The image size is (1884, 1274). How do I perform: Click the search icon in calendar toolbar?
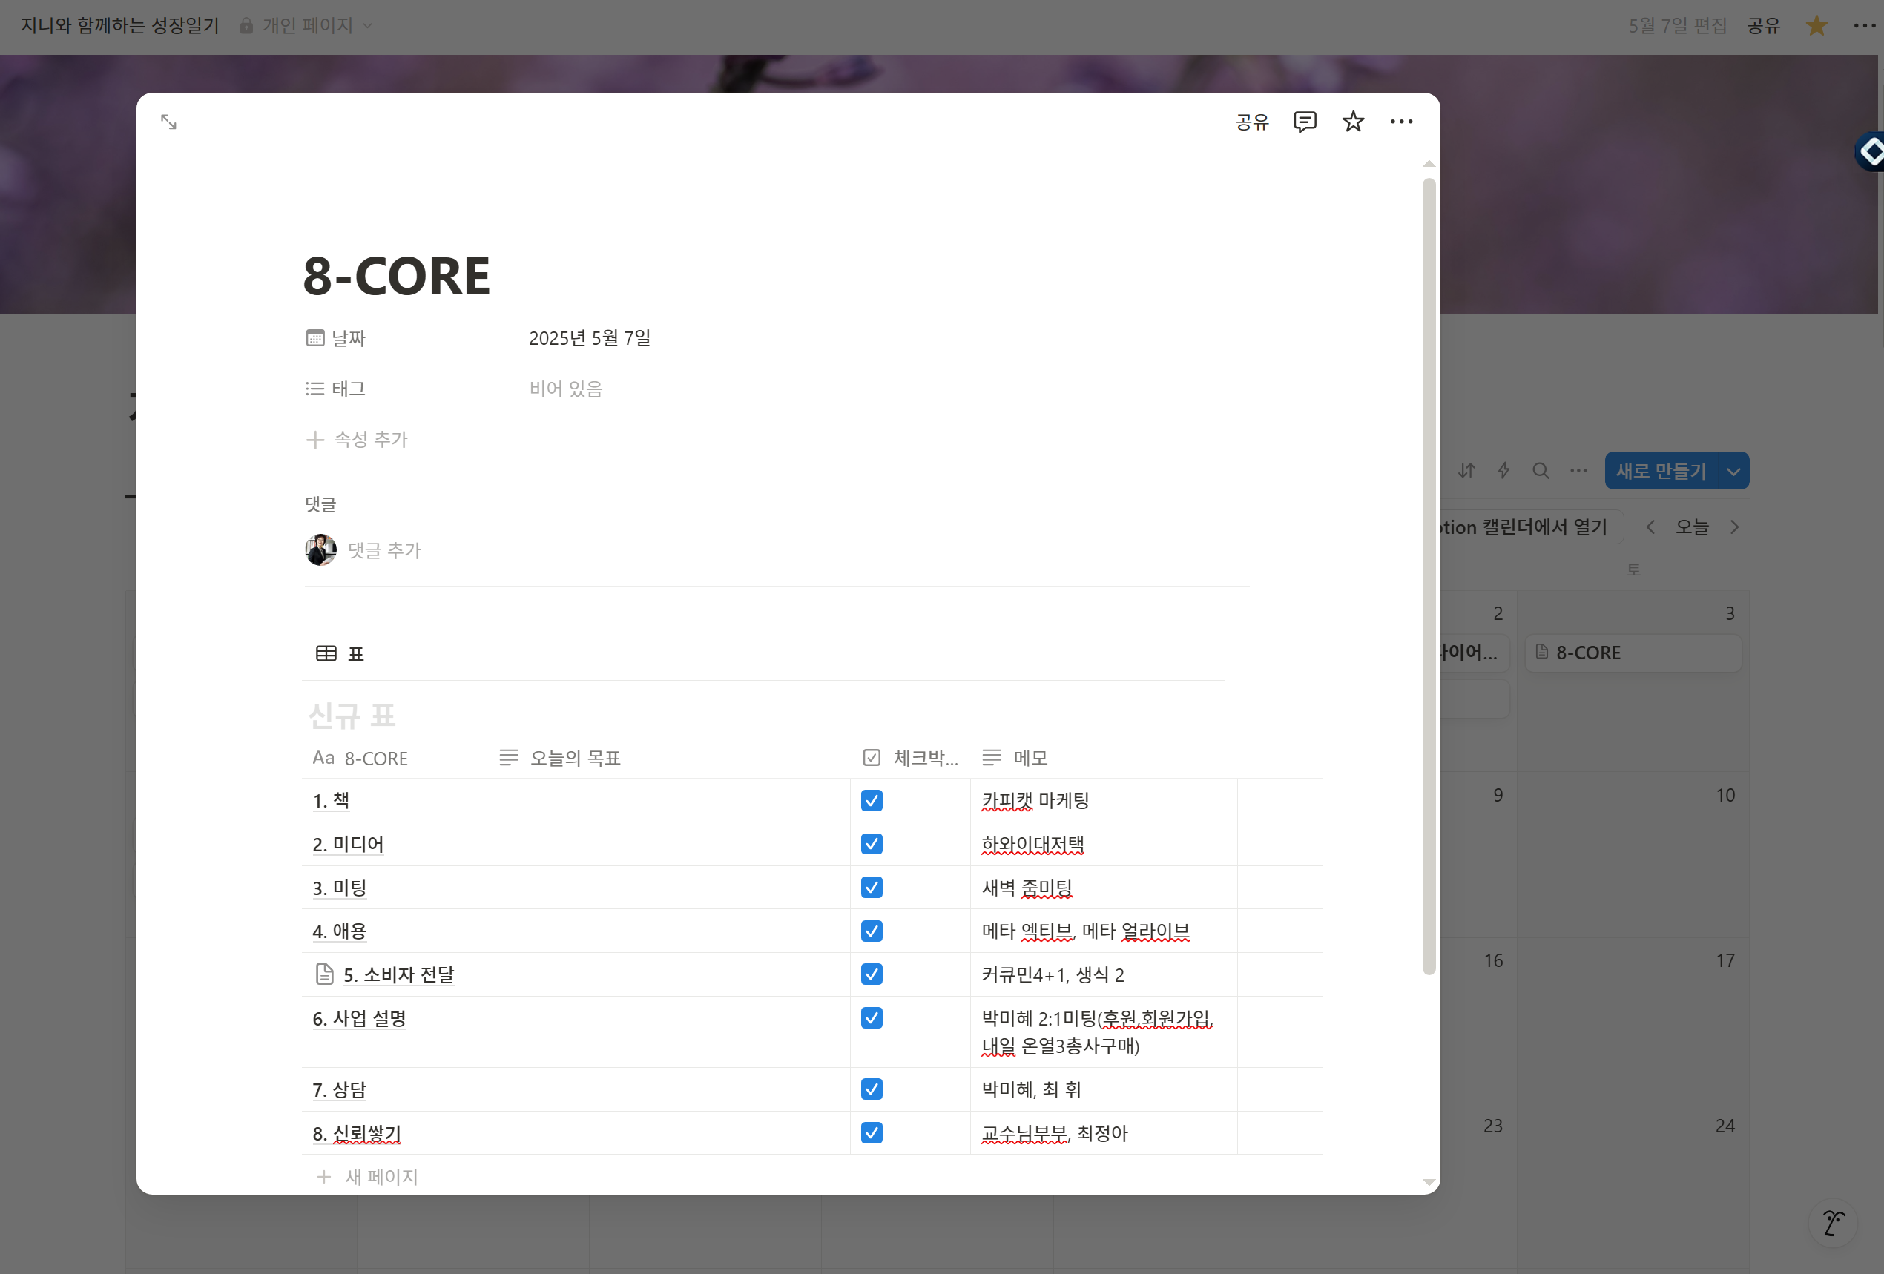pos(1541,471)
